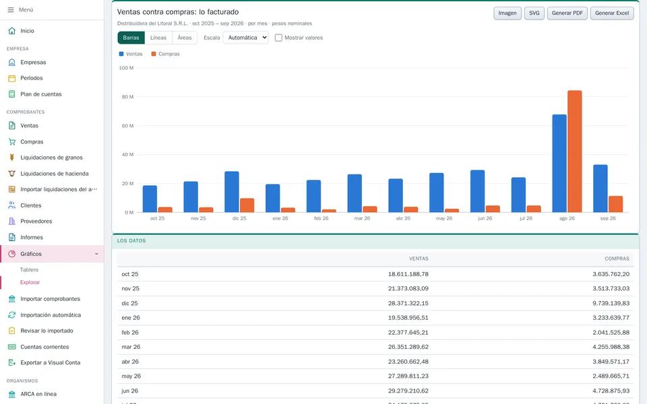
Task: Open Empresas building icon
Action: click(x=12, y=62)
